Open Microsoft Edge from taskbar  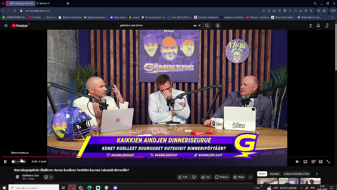click(x=90, y=188)
